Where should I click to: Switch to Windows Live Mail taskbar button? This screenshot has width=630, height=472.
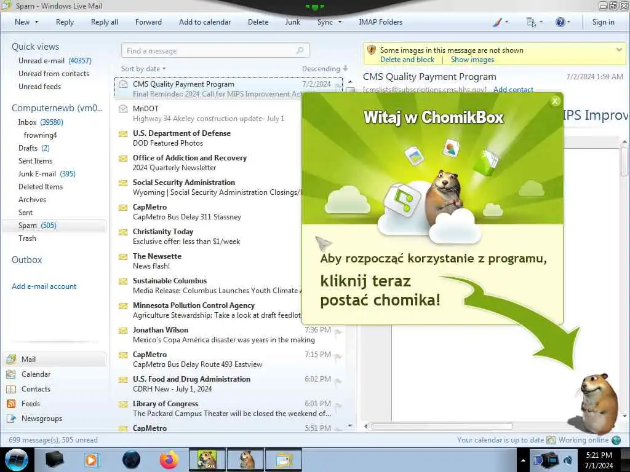pyautogui.click(x=283, y=460)
